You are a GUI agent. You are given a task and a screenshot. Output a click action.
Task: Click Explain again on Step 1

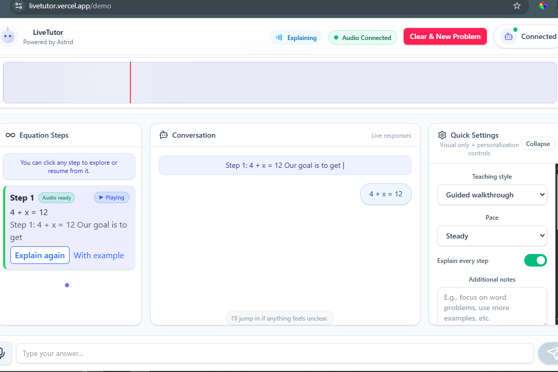(x=40, y=255)
